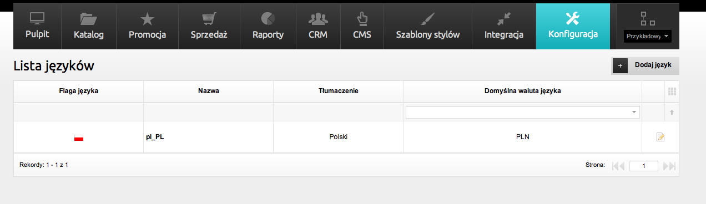Screen dimensions: 706x204
Task: Open the Katalog folder icon
Action: (x=88, y=18)
